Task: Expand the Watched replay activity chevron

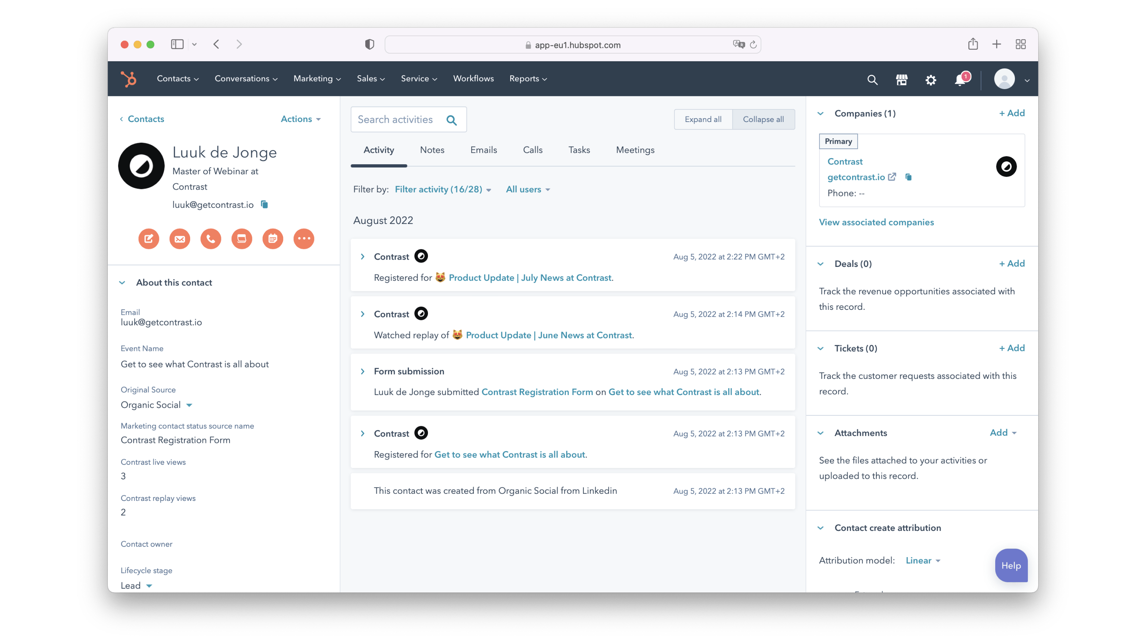Action: point(362,314)
